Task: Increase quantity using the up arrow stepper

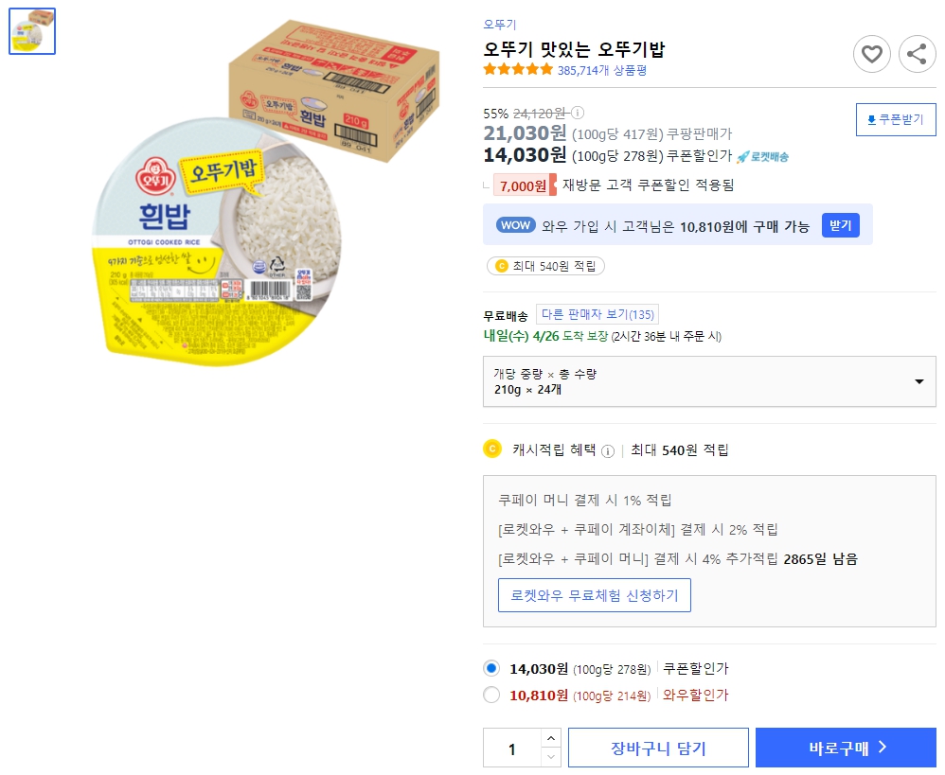Action: point(550,739)
